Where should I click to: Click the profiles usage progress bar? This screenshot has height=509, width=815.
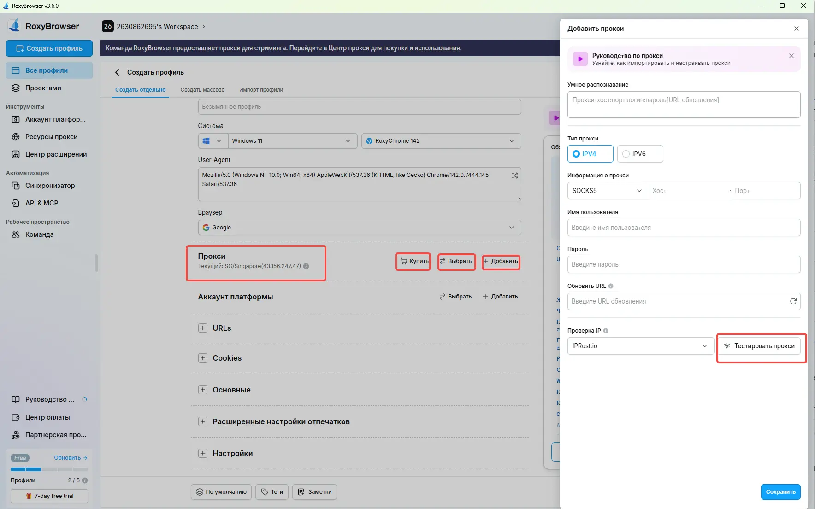[49, 469]
